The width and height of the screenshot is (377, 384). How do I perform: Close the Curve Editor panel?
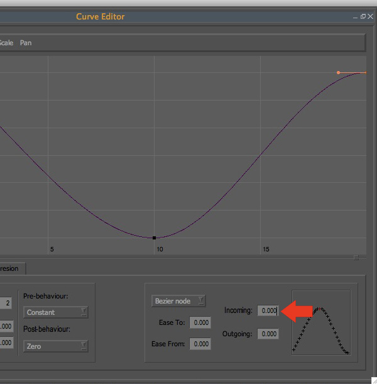pyautogui.click(x=370, y=16)
